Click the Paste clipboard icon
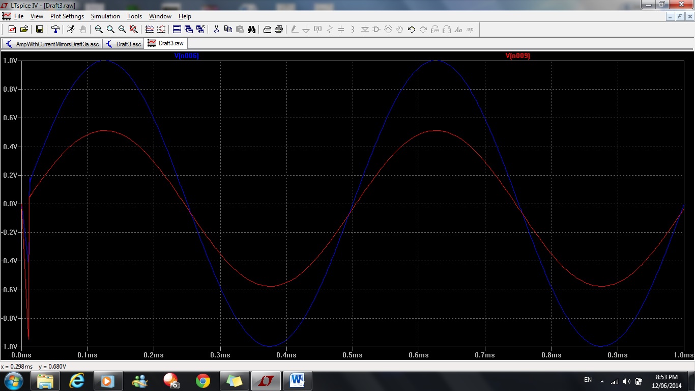695x391 pixels. point(240,30)
